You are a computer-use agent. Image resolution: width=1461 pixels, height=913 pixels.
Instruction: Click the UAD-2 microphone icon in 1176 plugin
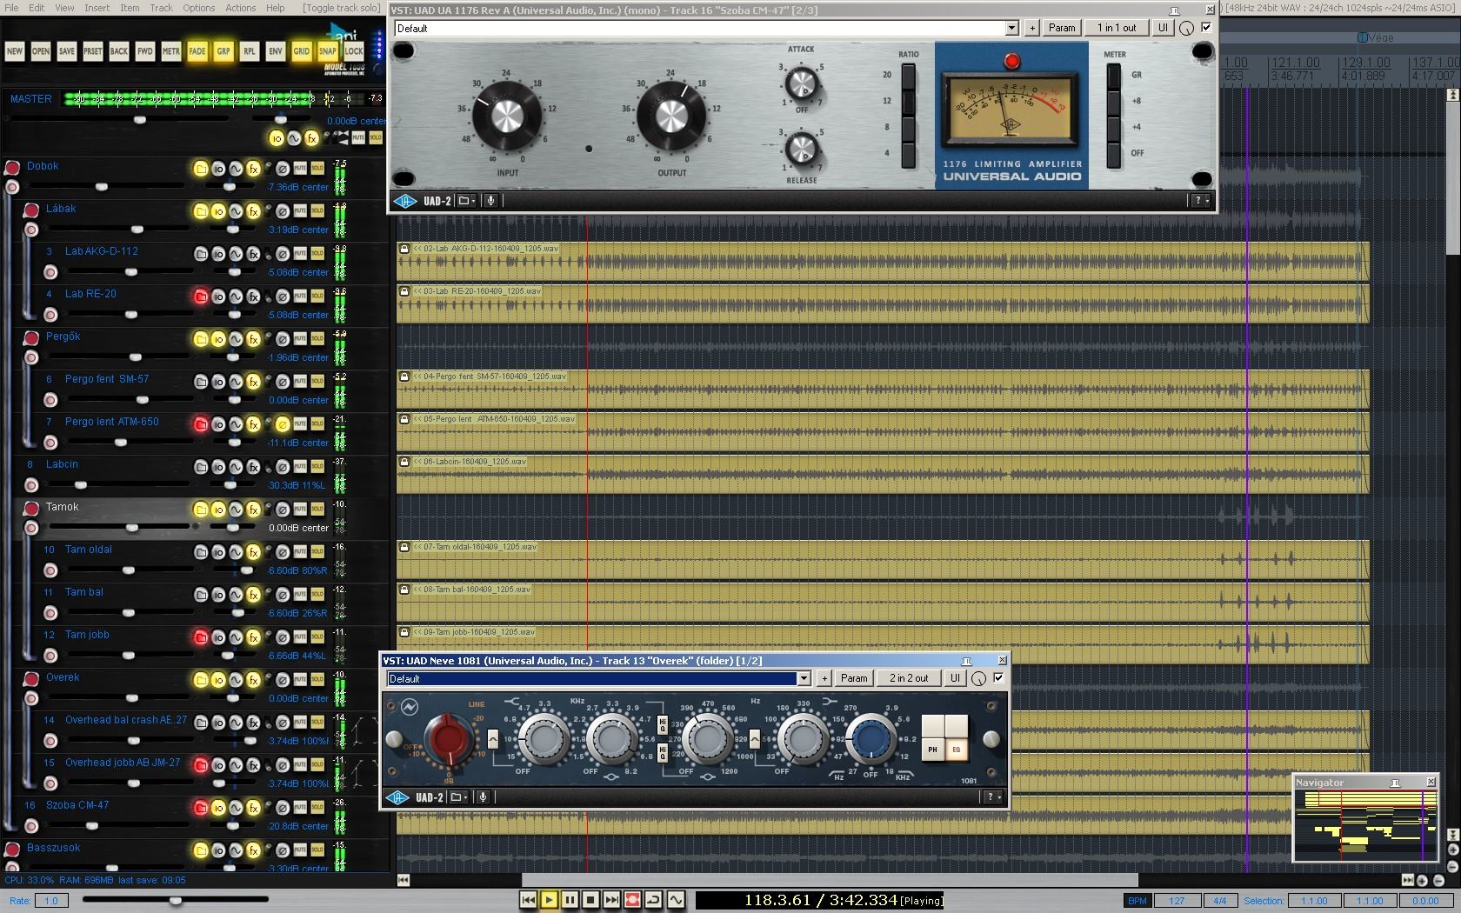490,201
